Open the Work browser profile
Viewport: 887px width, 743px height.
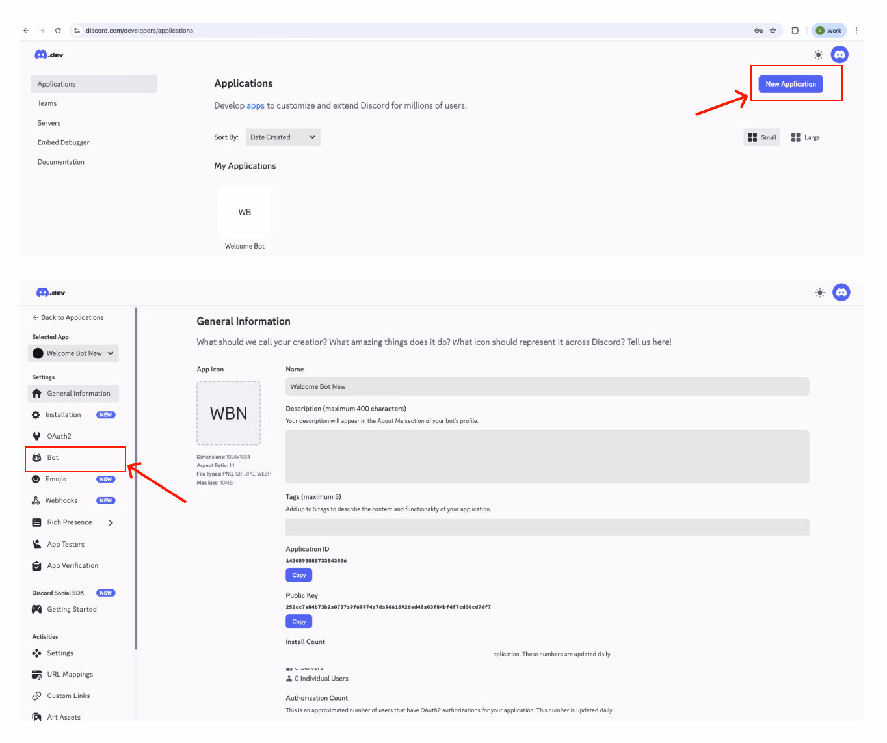pos(828,31)
